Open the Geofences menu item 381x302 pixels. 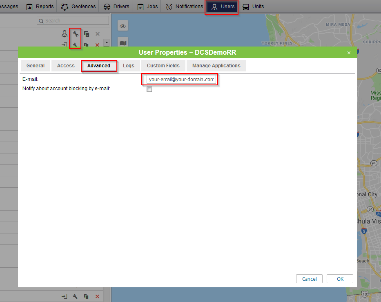click(79, 7)
